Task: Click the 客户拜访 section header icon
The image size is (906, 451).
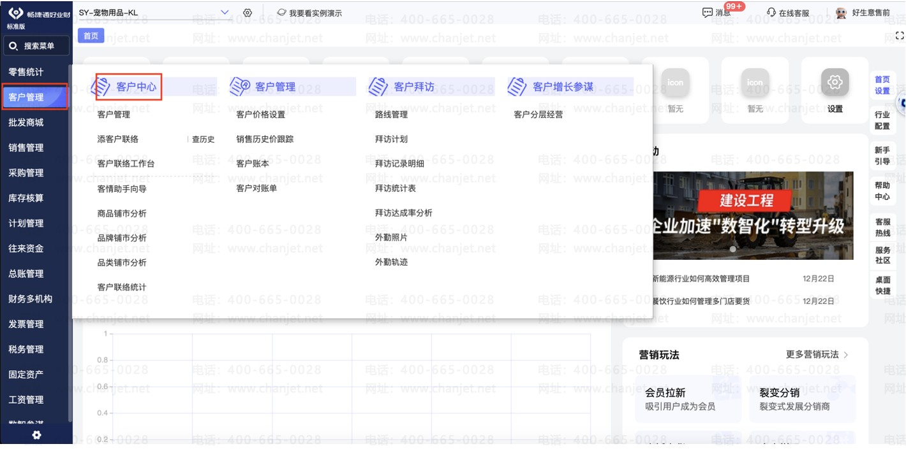Action: (378, 87)
